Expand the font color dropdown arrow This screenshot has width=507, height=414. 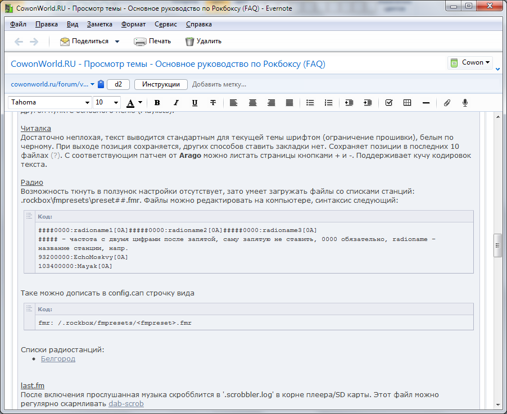coord(140,102)
